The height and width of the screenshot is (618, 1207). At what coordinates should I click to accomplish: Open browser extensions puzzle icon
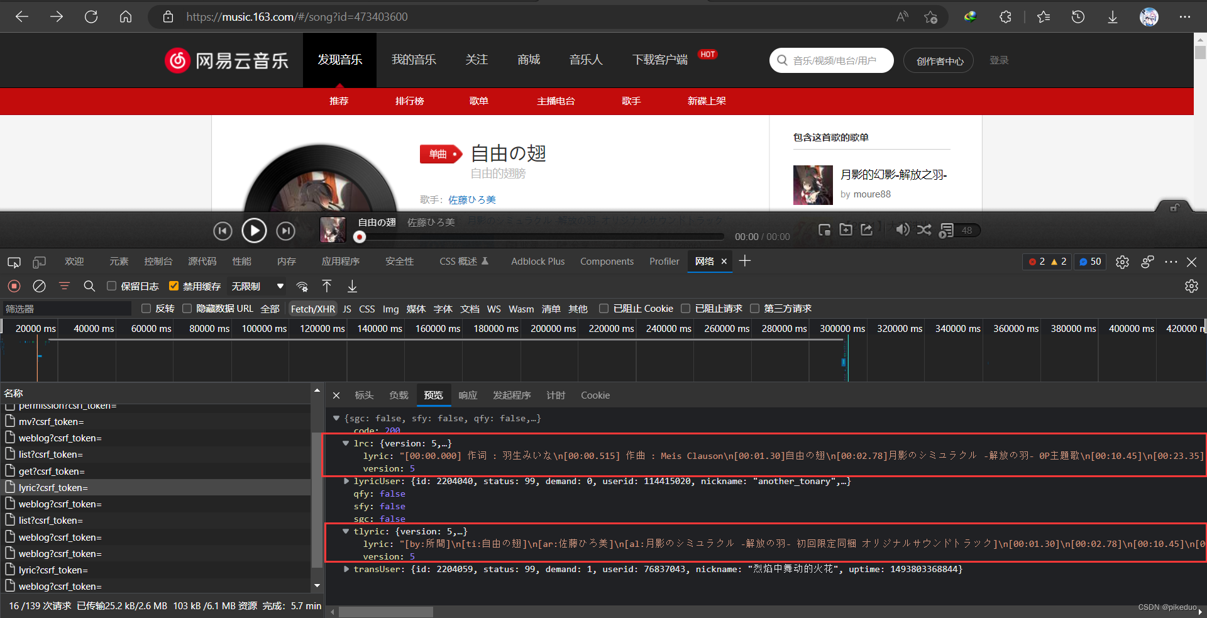1005,17
